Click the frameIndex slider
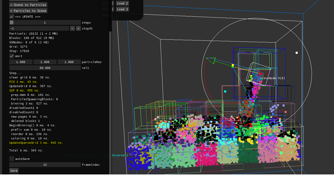This screenshot has width=334, height=177. pyautogui.click(x=45, y=165)
